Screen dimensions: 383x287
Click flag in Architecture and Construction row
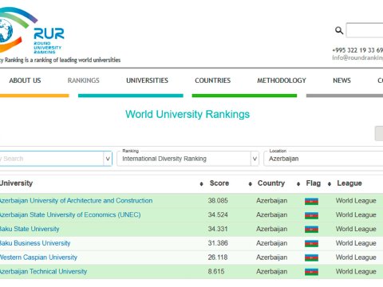[x=311, y=201]
